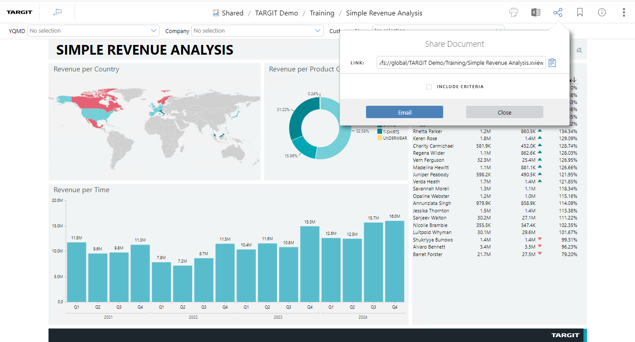
Task: Click the TARGIT logo in the top bar
Action: (x=19, y=12)
